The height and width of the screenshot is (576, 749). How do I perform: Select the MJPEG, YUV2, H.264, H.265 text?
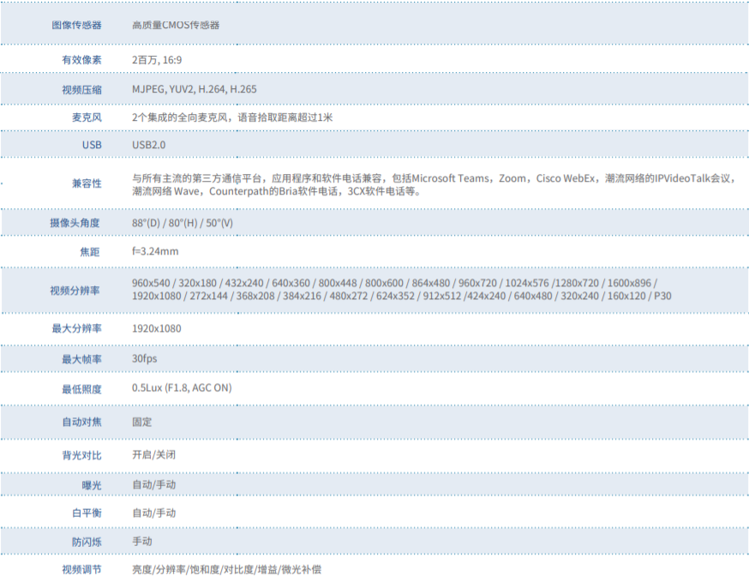click(x=195, y=89)
